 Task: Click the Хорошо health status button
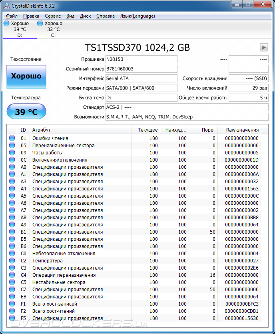coord(26,77)
